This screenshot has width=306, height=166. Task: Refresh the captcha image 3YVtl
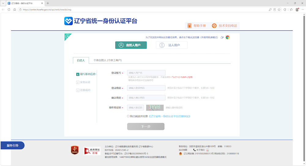click(155, 108)
